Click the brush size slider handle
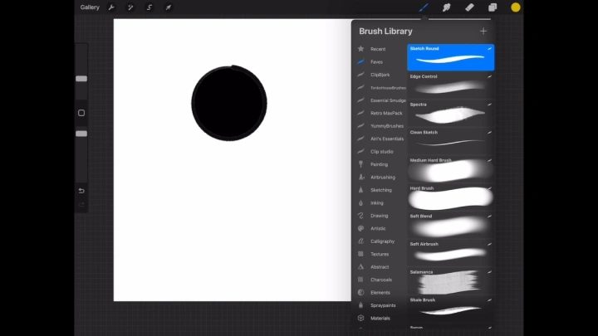The width and height of the screenshot is (598, 336). (81, 79)
